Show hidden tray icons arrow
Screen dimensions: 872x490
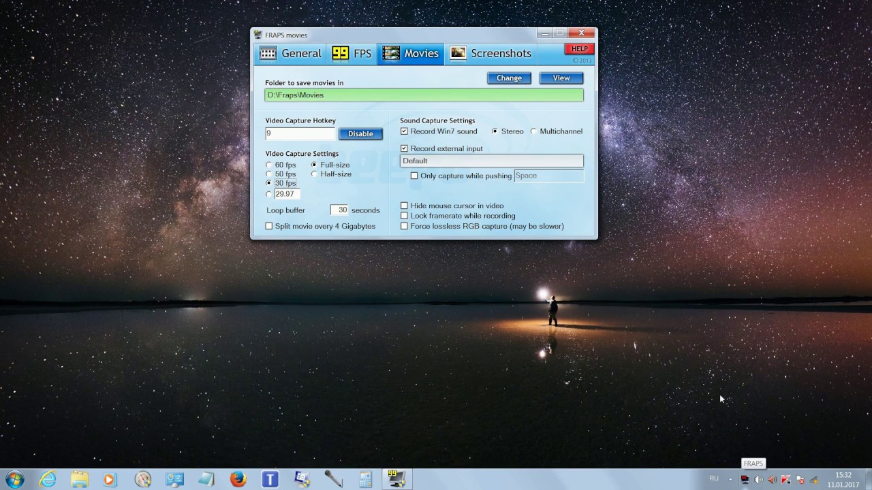730,479
